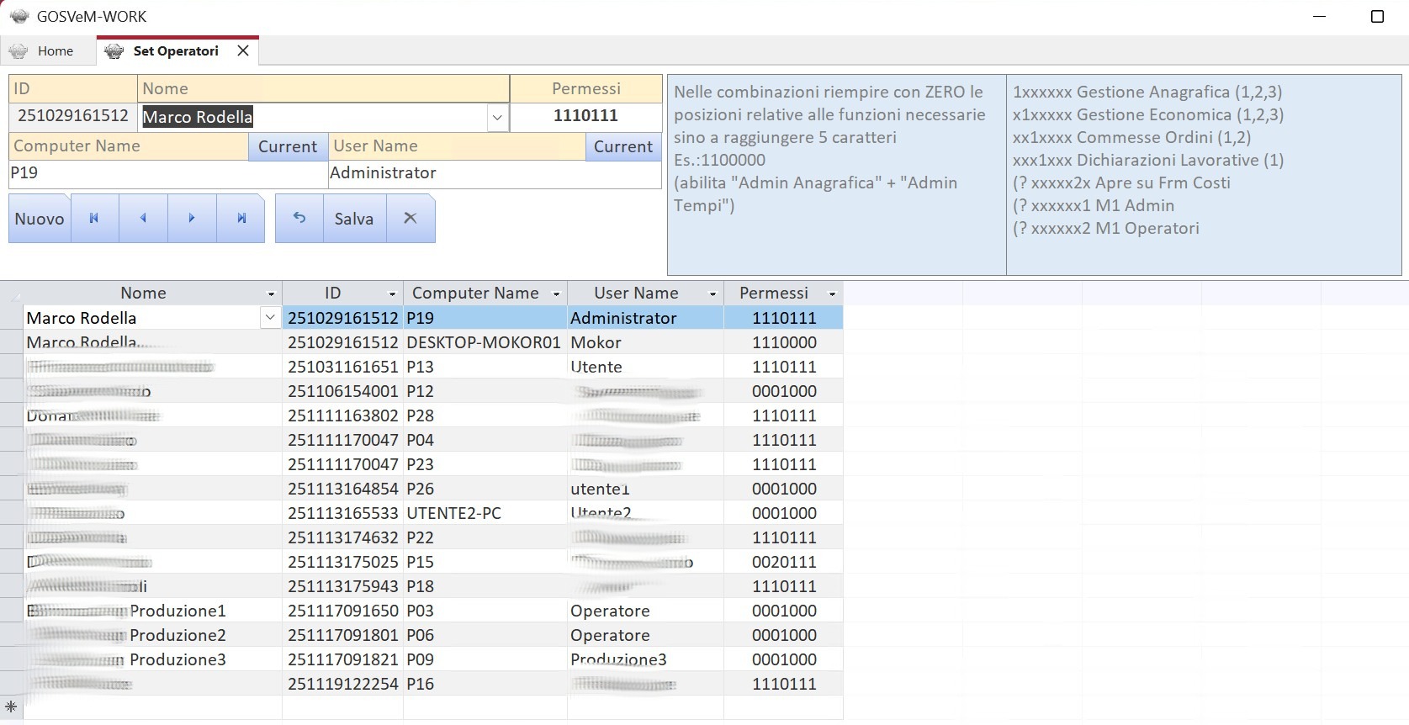
Task: Click the ID field 251029161512
Action: click(73, 116)
